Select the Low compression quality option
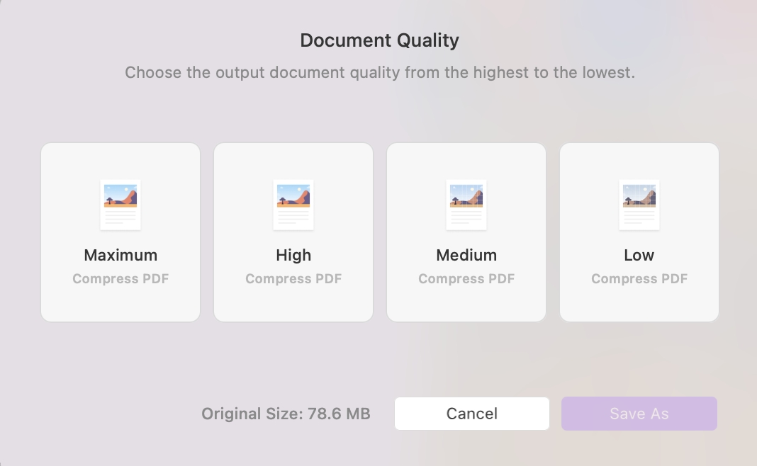The height and width of the screenshot is (466, 757). (639, 232)
